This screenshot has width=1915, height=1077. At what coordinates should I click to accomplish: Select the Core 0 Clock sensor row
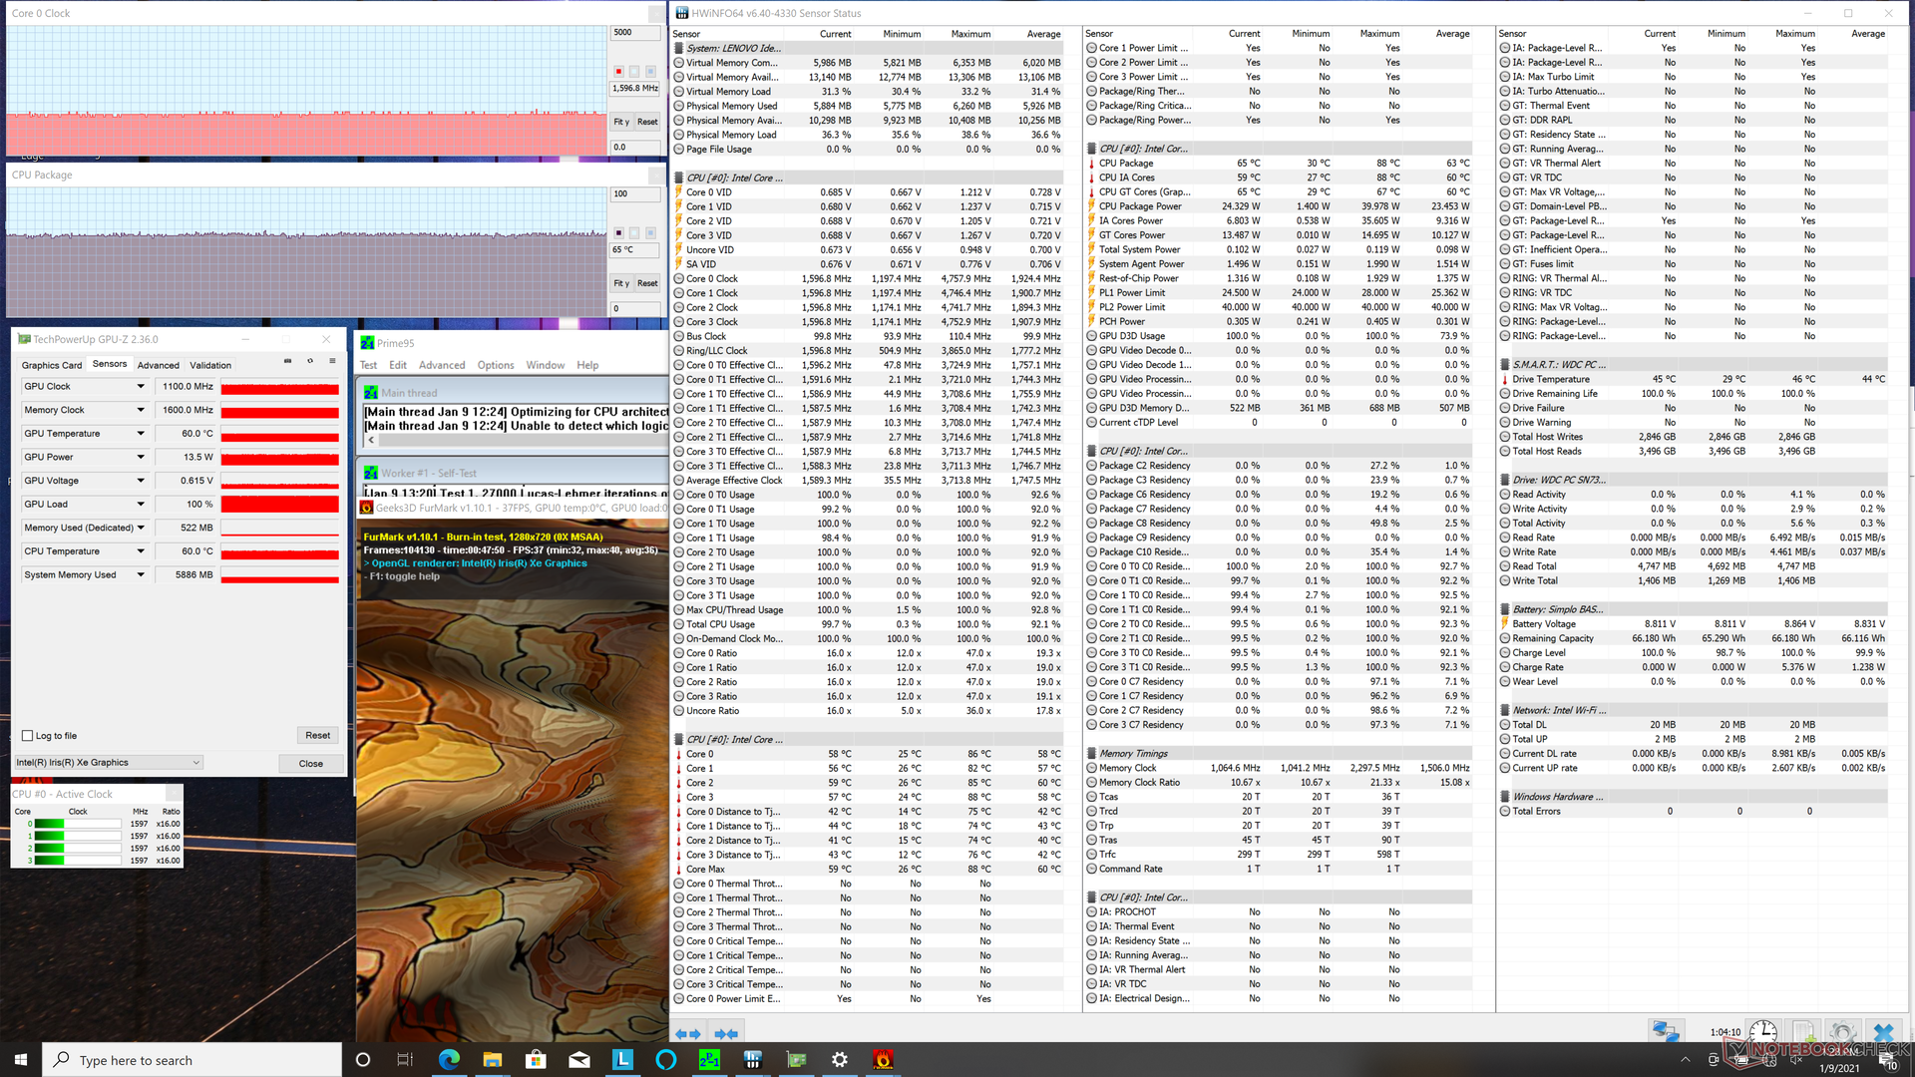(868, 279)
